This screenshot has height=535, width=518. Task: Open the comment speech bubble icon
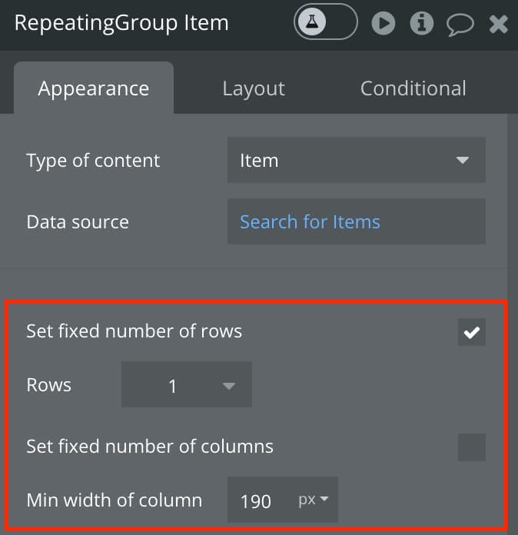[x=460, y=25]
